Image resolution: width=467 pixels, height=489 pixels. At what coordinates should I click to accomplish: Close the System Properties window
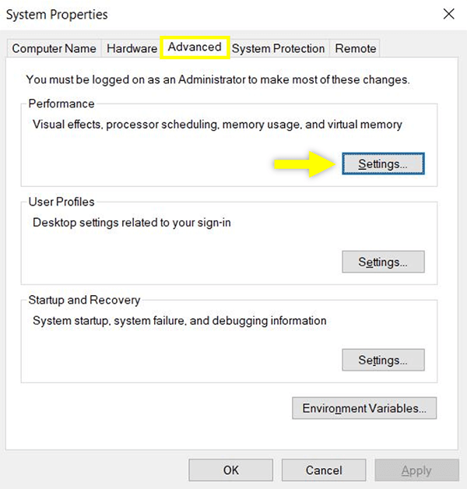(x=448, y=14)
